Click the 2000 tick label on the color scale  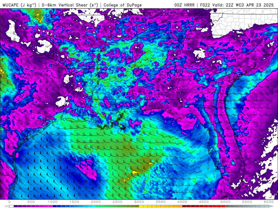[96, 202]
